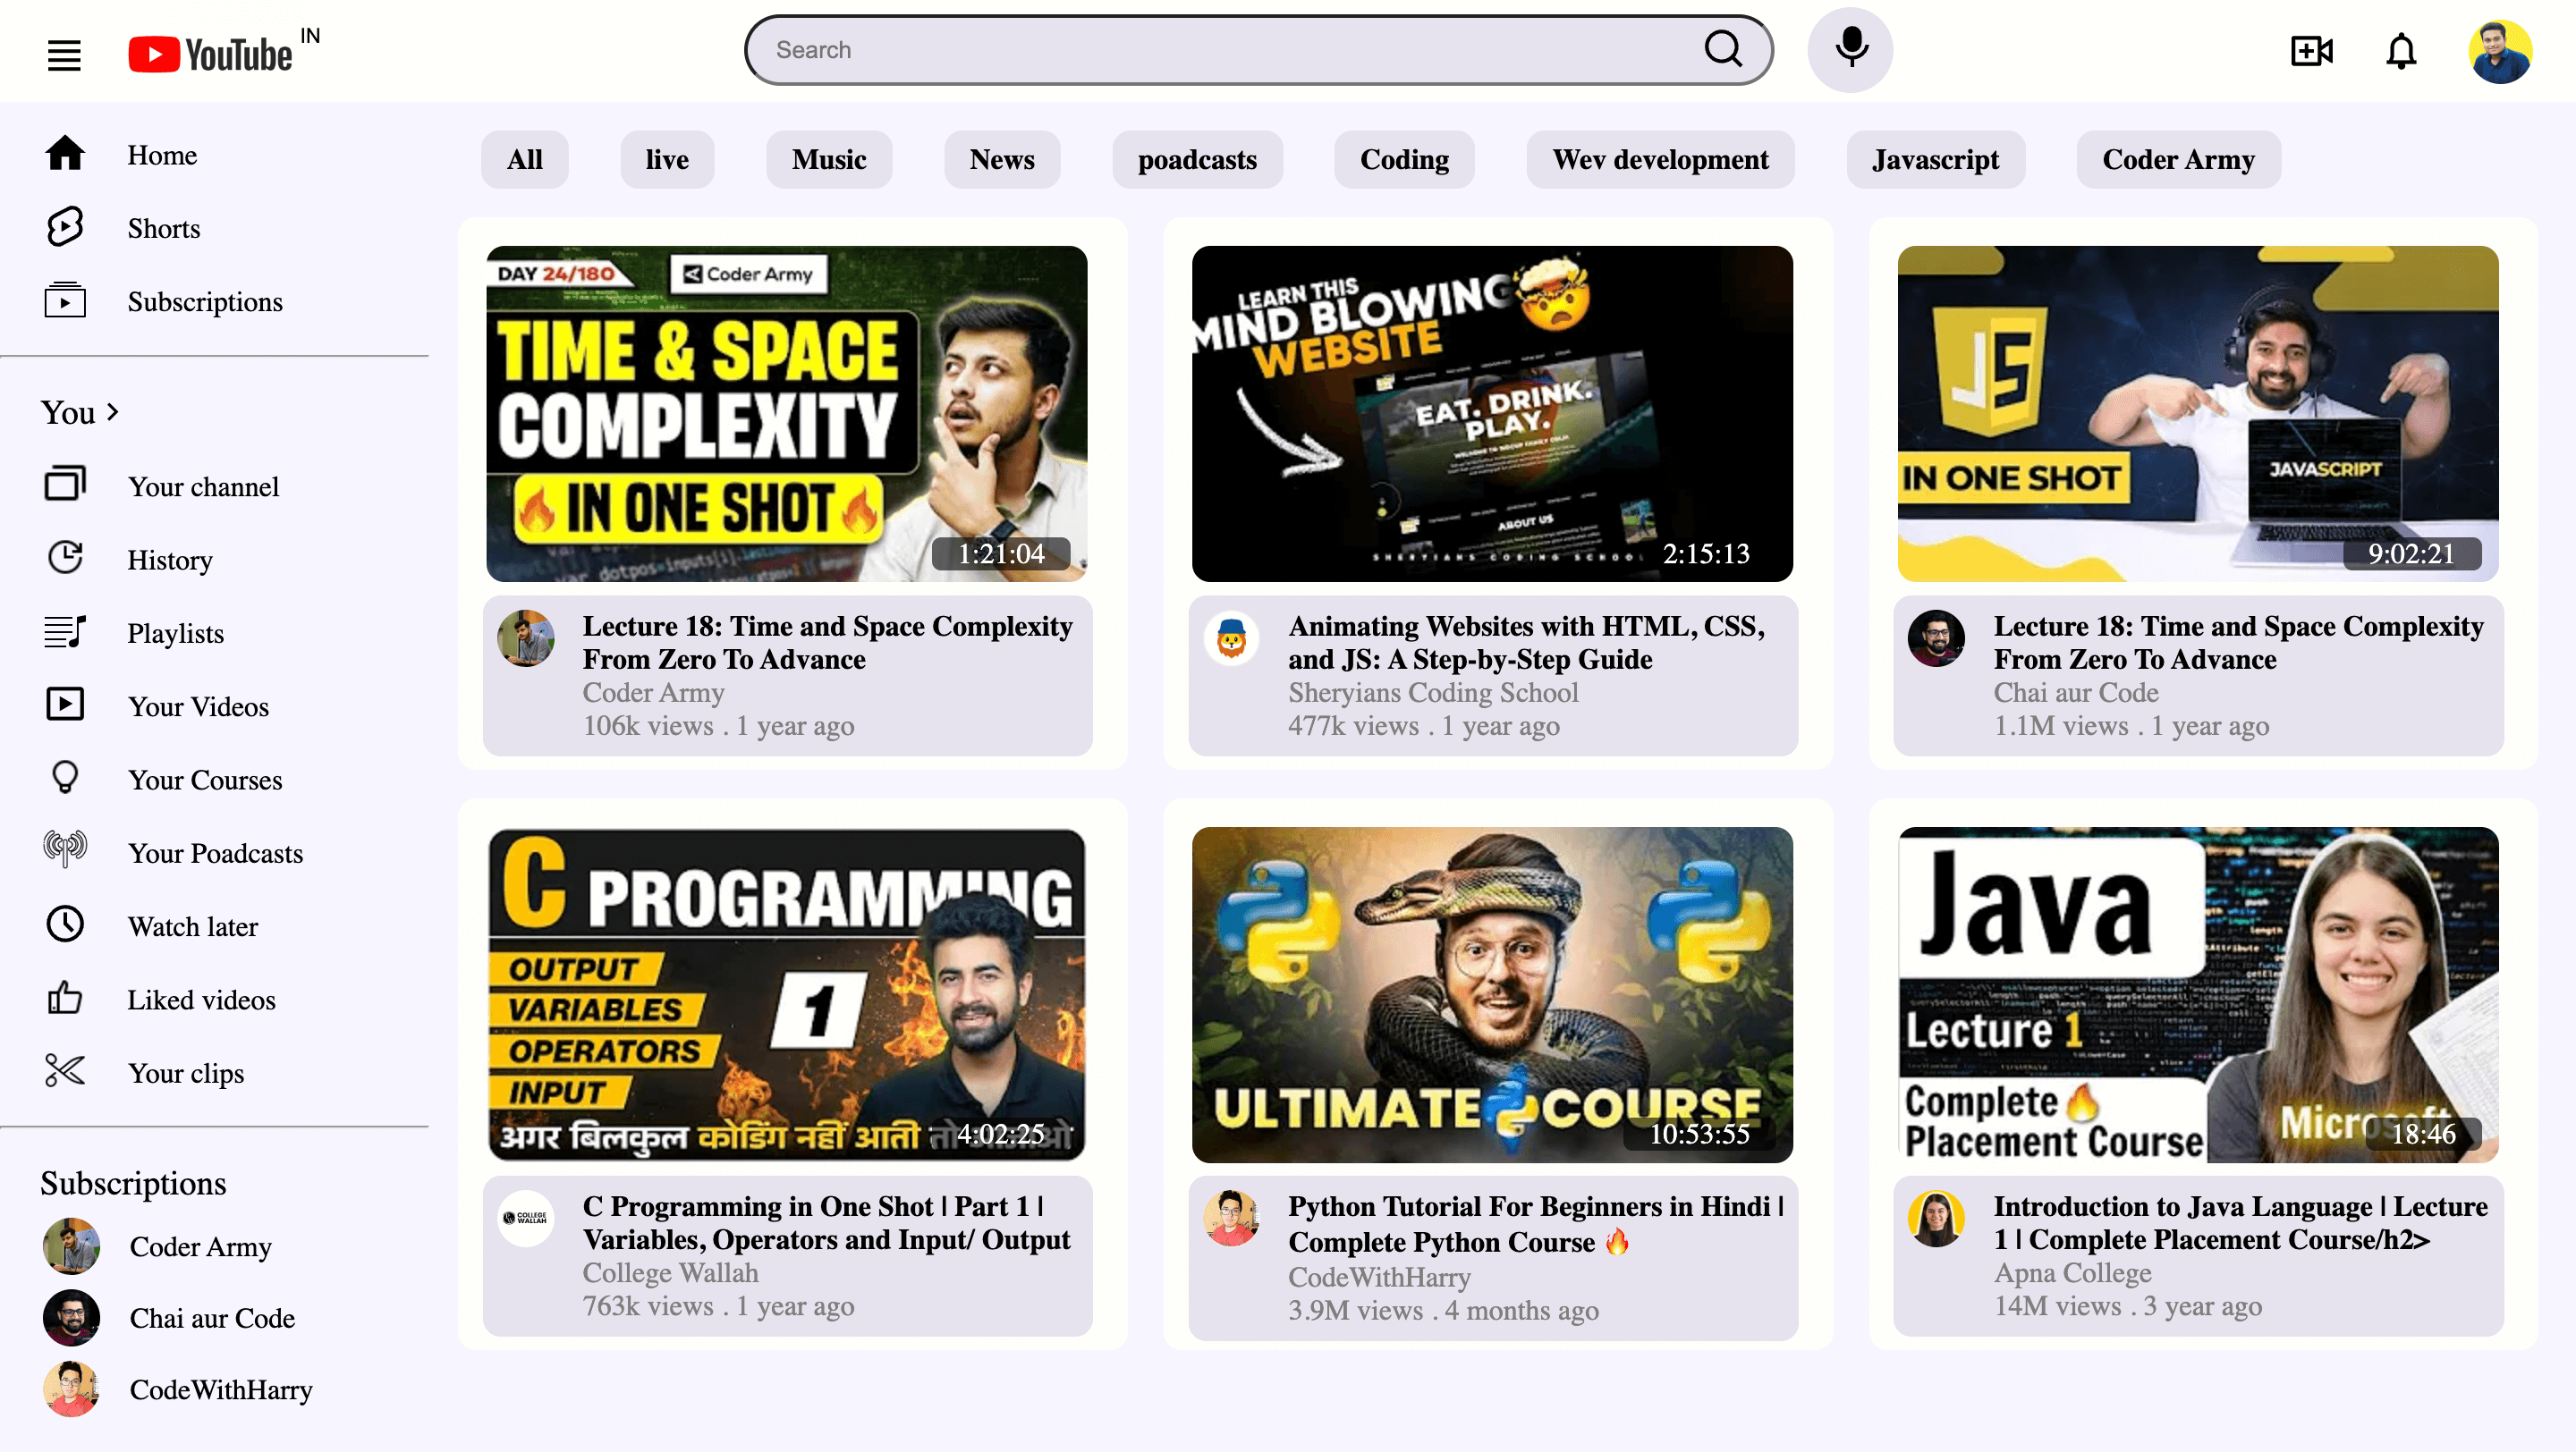Screen dimensions: 2576x1452
Task: Open JS In One Shot thumbnail
Action: [x=2198, y=414]
